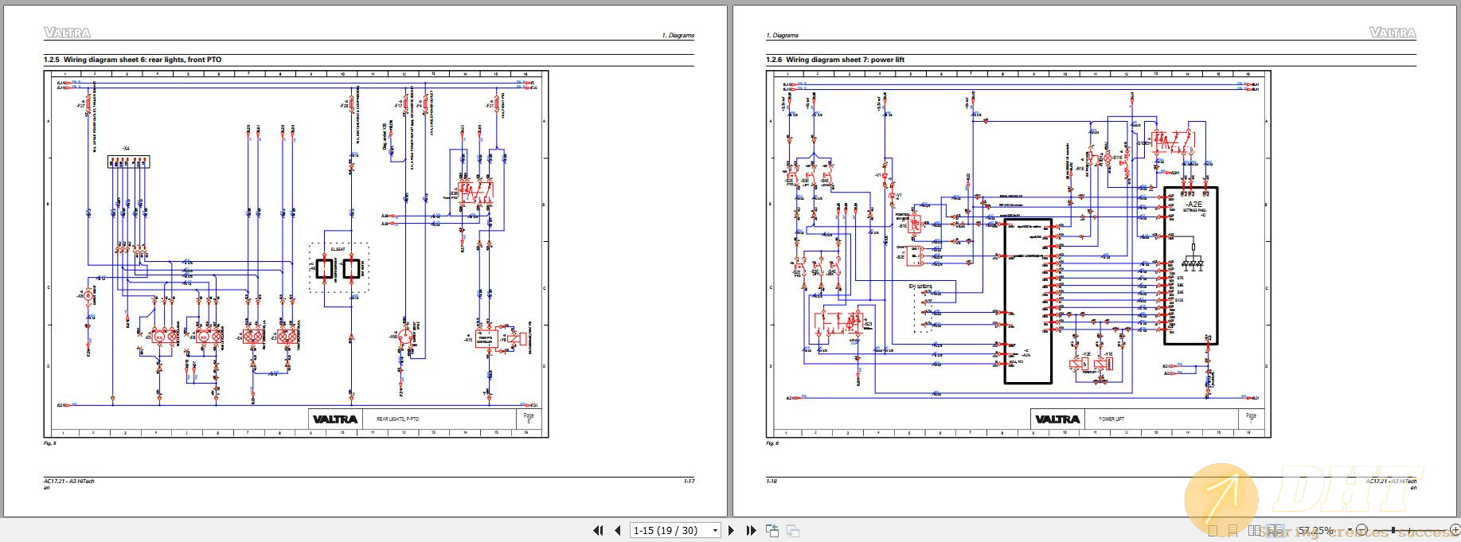Go to the previous page
This screenshot has width=1461, height=542.
pyautogui.click(x=618, y=530)
